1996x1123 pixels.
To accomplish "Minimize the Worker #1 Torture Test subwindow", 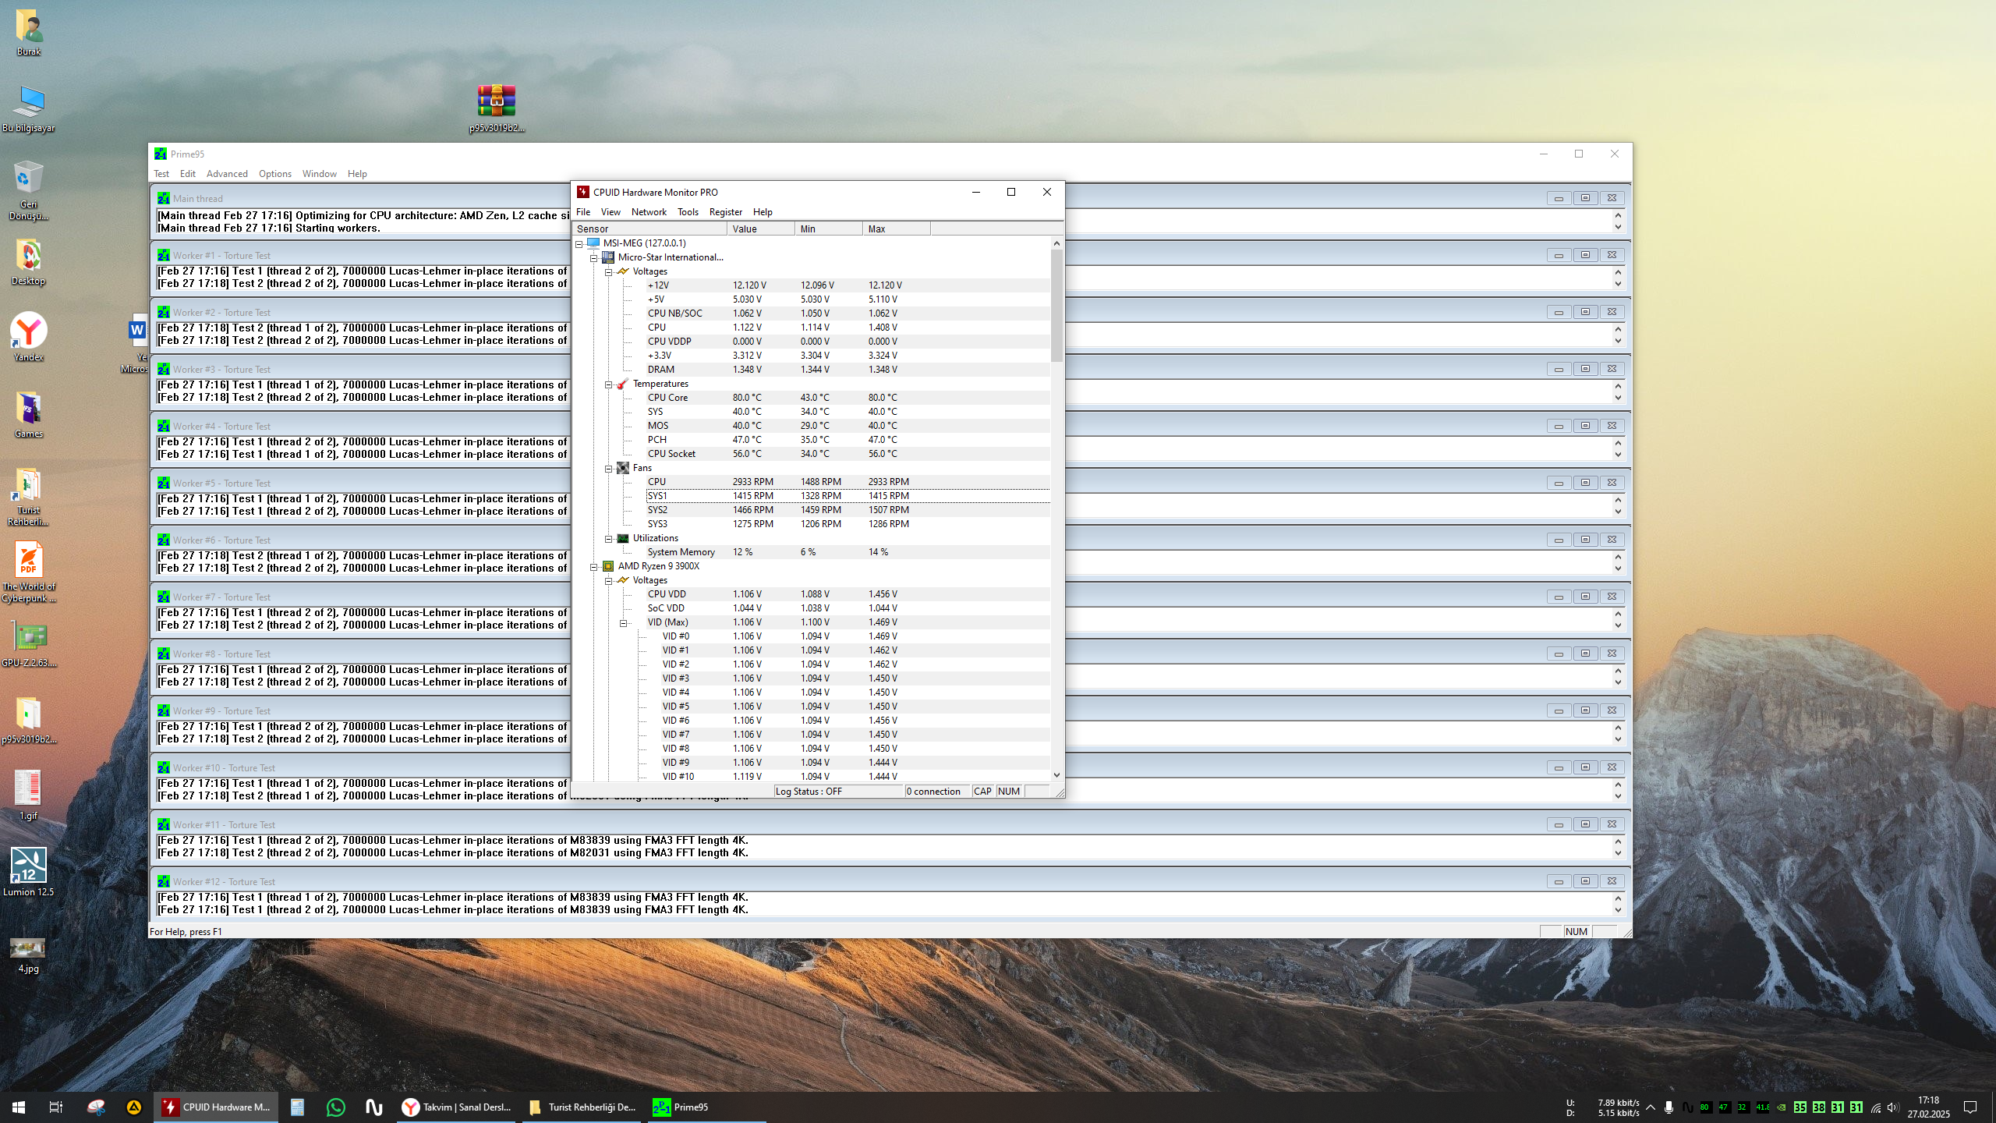I will coord(1558,255).
